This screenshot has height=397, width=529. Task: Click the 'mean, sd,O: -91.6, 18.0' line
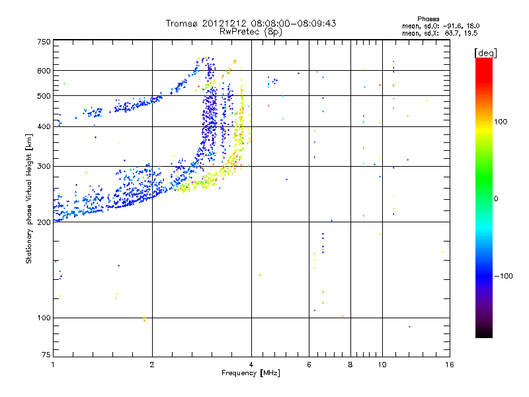click(x=440, y=26)
